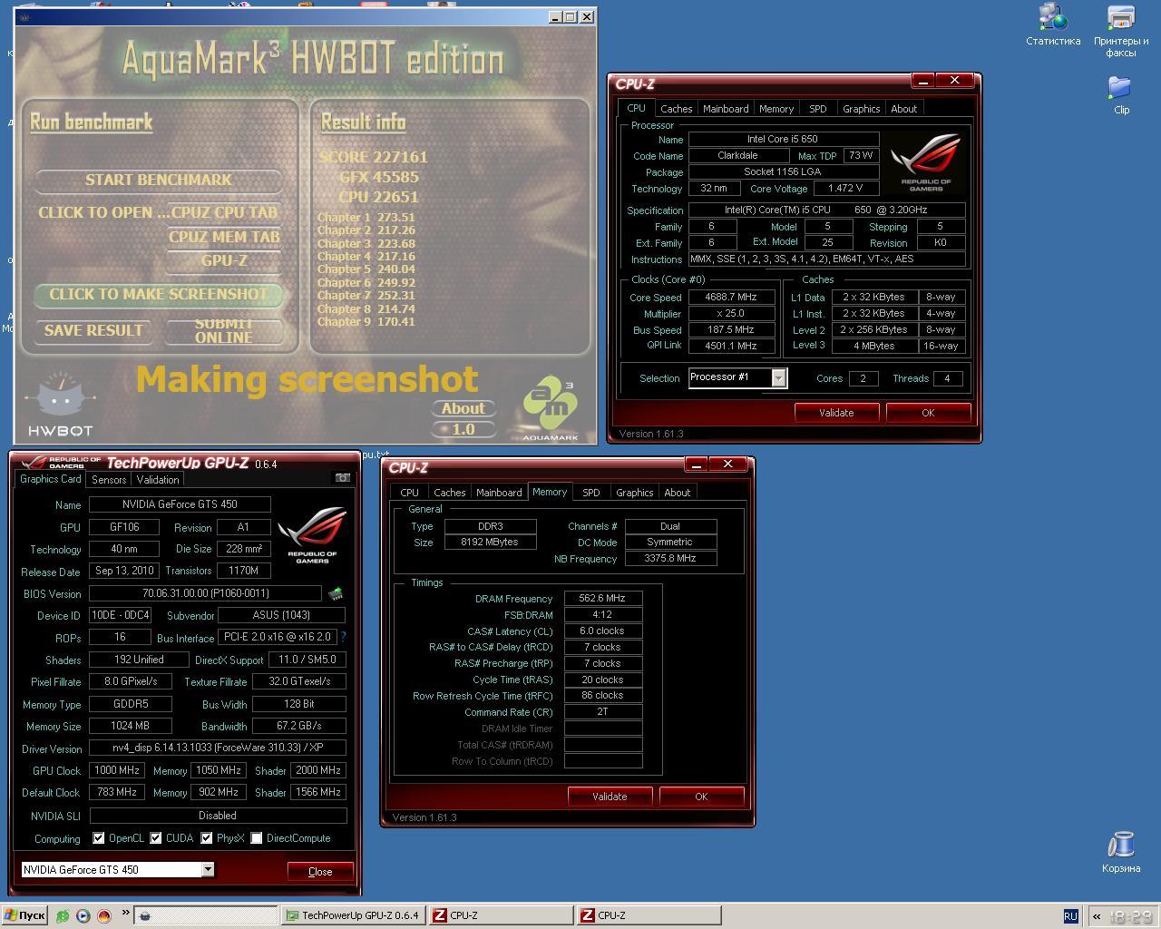
Task: Click the Close button in GPU-Z
Action: (x=320, y=871)
